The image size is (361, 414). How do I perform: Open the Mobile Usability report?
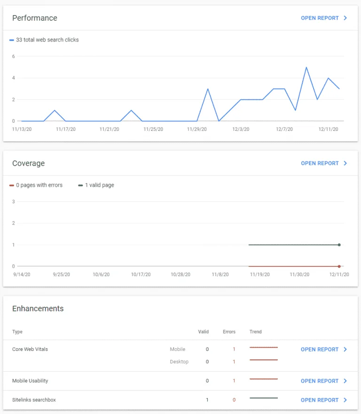(x=320, y=381)
